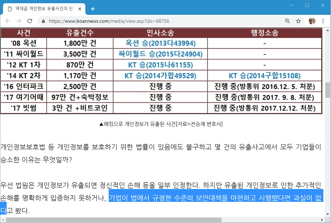Screen dimensions: 331x223
Task: Click the paragraph line starting 개인정보보호법 등
Action: [x=161, y=147]
